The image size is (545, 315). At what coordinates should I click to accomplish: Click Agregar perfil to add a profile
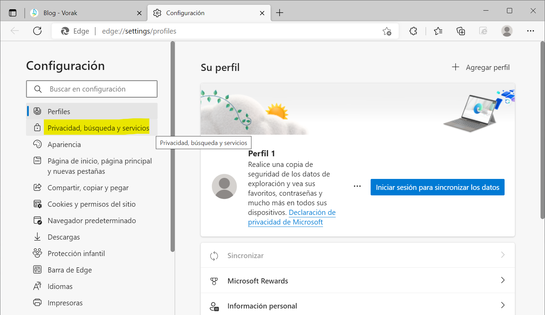coord(481,67)
